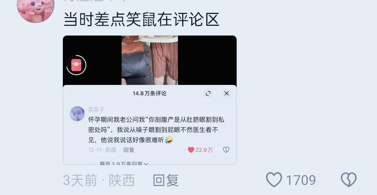Open username 菜菜子 profile link
This screenshot has width=377, height=195.
pyautogui.click(x=96, y=110)
